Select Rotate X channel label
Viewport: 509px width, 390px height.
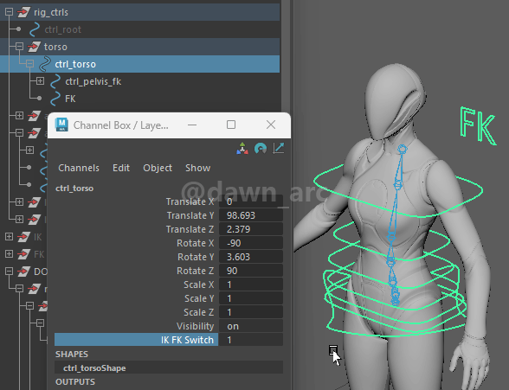pos(196,243)
